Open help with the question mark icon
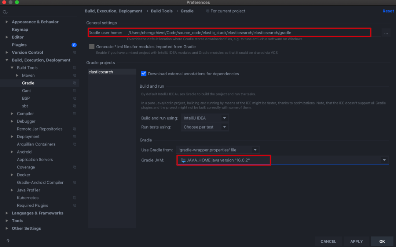This screenshot has height=247, width=396. pyautogui.click(x=8, y=241)
